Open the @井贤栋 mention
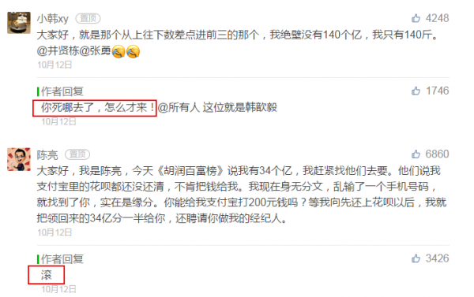Image resolution: width=474 pixels, height=297 pixels. point(58,51)
